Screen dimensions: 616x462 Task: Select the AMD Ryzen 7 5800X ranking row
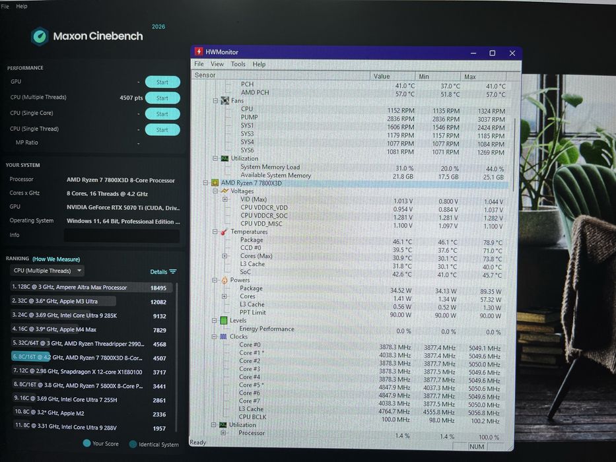tap(91, 386)
